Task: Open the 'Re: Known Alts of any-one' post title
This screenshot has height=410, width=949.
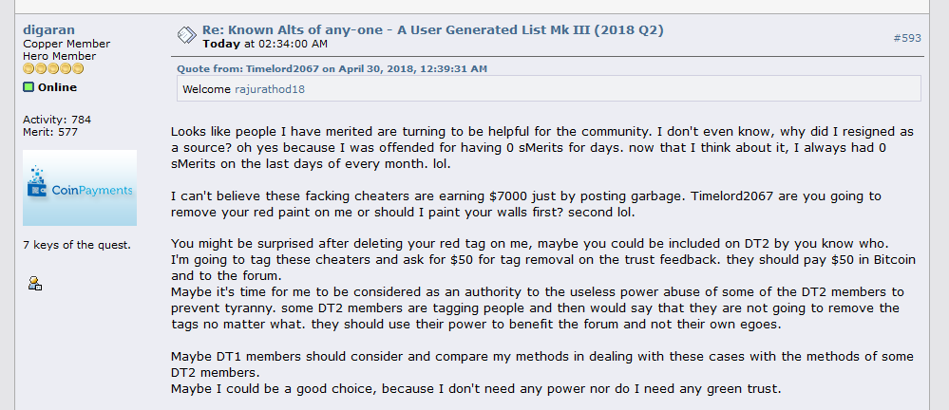Action: pos(433,29)
